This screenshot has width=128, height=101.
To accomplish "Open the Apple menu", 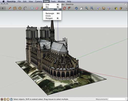I will click(4, 1).
